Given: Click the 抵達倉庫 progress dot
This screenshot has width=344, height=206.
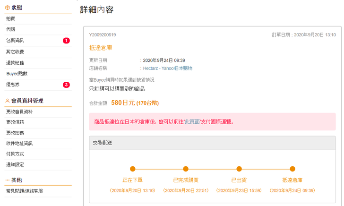Looking at the screenshot, I should coord(292,169).
